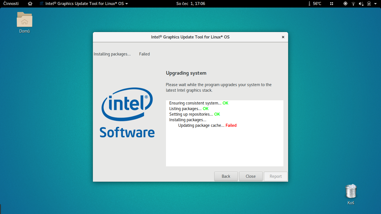381x214 pixels.
Task: Close the dialog with the title bar X
Action: [283, 37]
